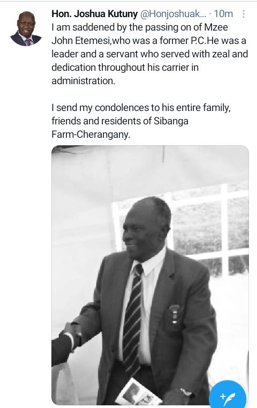The height and width of the screenshot is (408, 257).
Task: Open the tweet via the 10m timestamp
Action: coord(223,14)
